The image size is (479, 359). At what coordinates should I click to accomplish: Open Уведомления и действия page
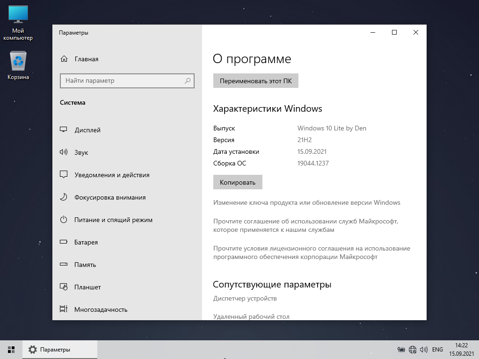[x=112, y=175]
